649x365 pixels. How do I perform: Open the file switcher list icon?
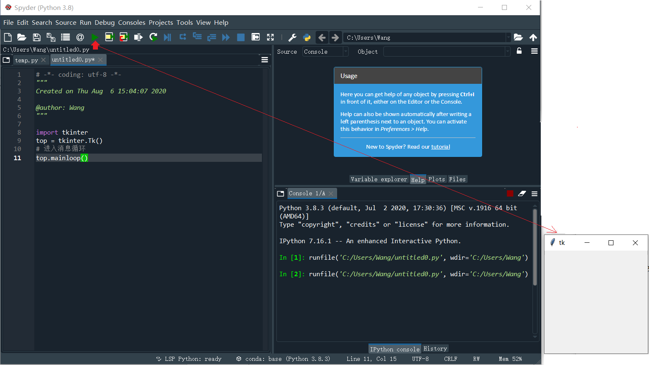click(x=65, y=37)
